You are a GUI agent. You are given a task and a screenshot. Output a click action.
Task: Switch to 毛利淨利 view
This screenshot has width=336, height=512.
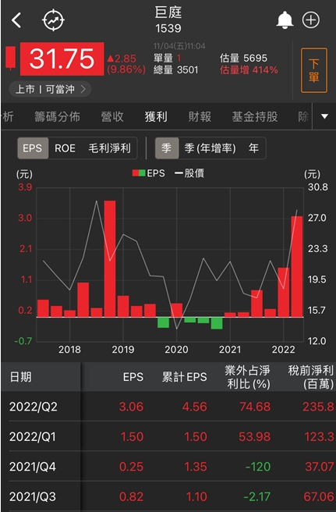[x=109, y=148]
